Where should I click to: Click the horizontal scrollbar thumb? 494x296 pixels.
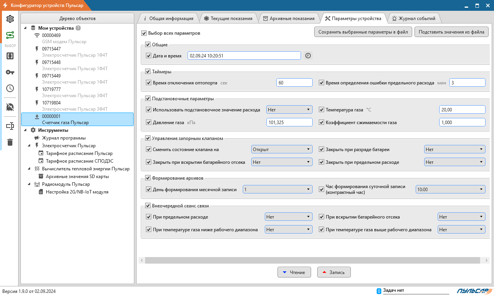pos(313,261)
